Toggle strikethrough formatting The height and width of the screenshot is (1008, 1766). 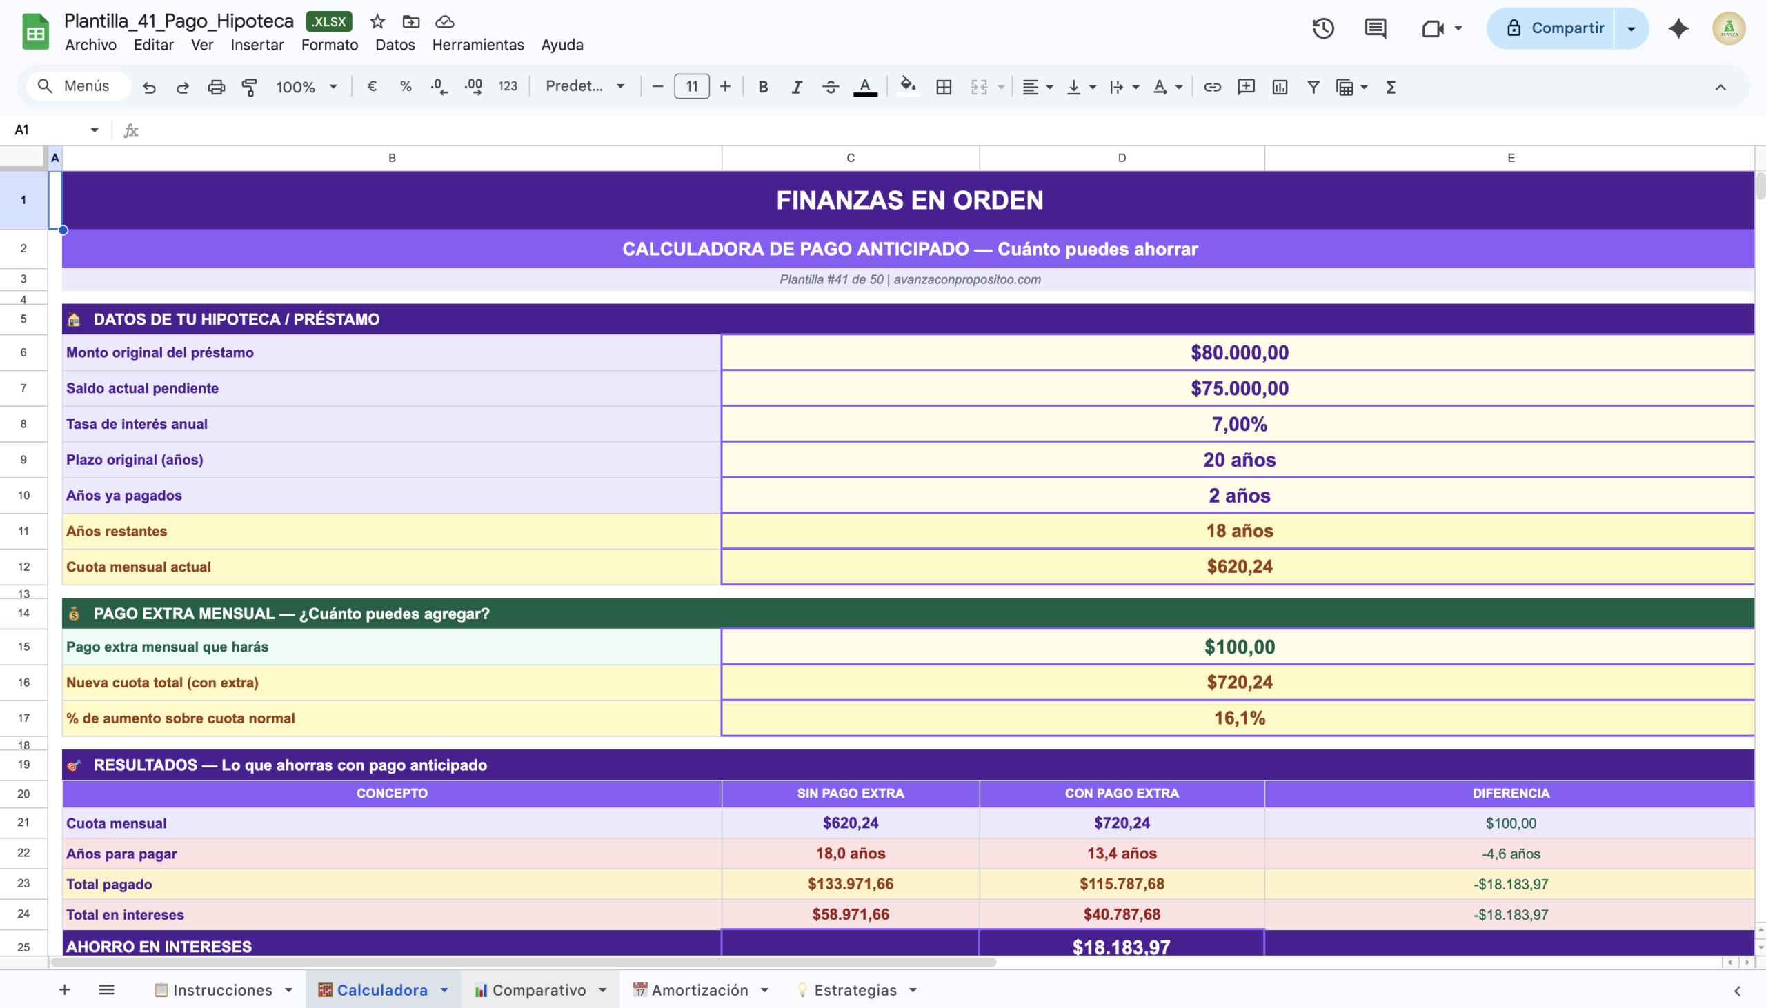[x=831, y=88]
